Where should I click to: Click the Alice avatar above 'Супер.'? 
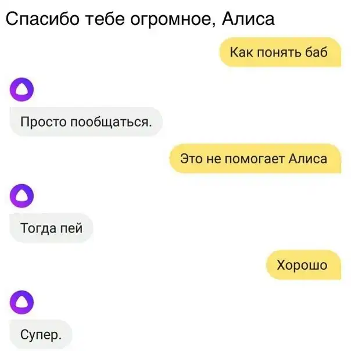[x=22, y=302]
